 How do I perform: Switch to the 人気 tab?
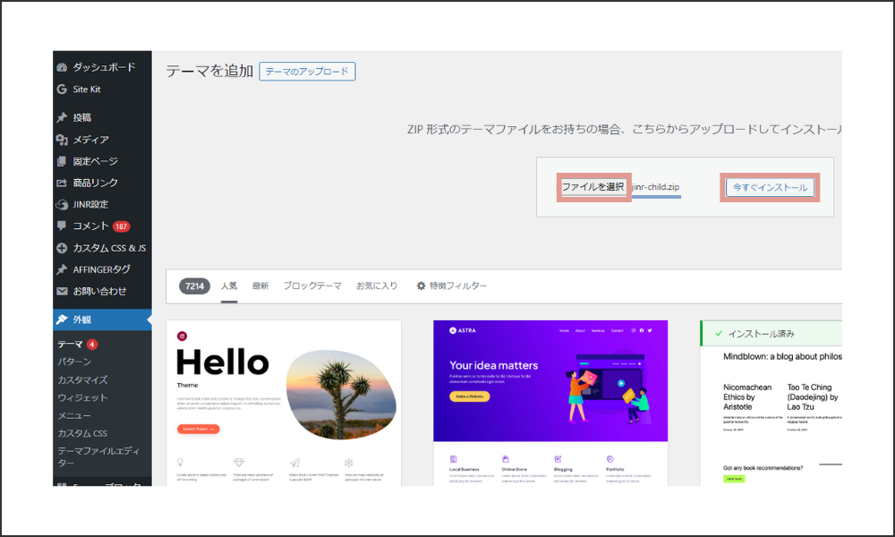(x=229, y=286)
